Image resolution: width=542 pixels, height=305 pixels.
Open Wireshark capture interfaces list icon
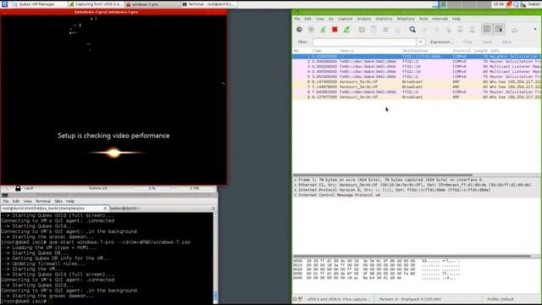click(299, 30)
